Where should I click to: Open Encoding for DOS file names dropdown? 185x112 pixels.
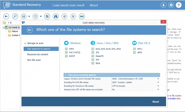point(158,82)
